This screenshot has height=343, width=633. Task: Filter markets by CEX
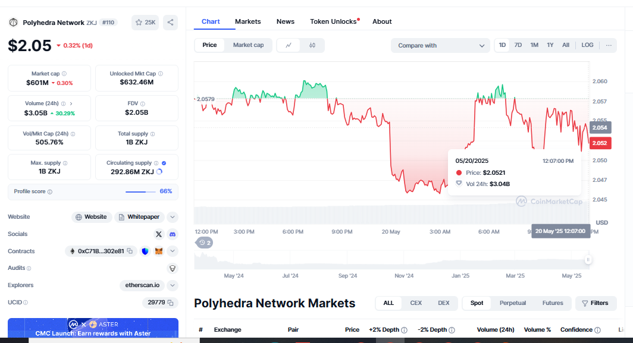pyautogui.click(x=416, y=303)
